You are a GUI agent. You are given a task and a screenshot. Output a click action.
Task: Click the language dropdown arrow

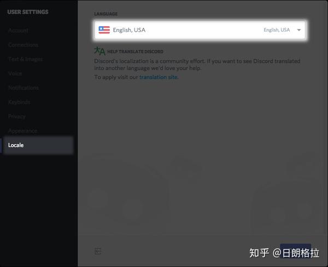pos(299,30)
